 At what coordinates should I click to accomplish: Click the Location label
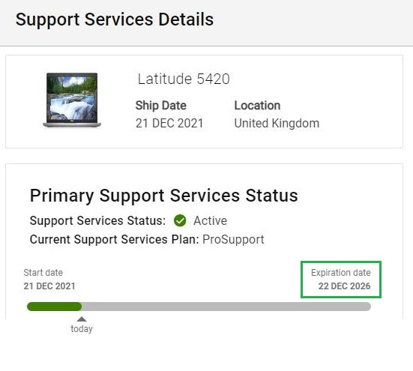pos(257,106)
